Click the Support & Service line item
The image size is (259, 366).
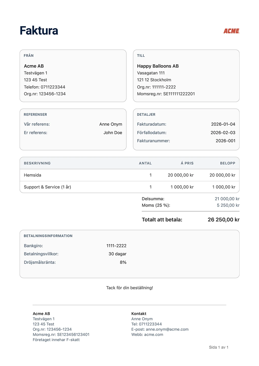click(48, 187)
